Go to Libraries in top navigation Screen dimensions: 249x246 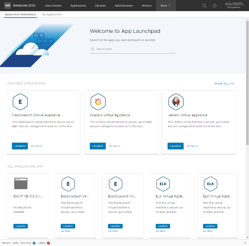[x=100, y=5]
